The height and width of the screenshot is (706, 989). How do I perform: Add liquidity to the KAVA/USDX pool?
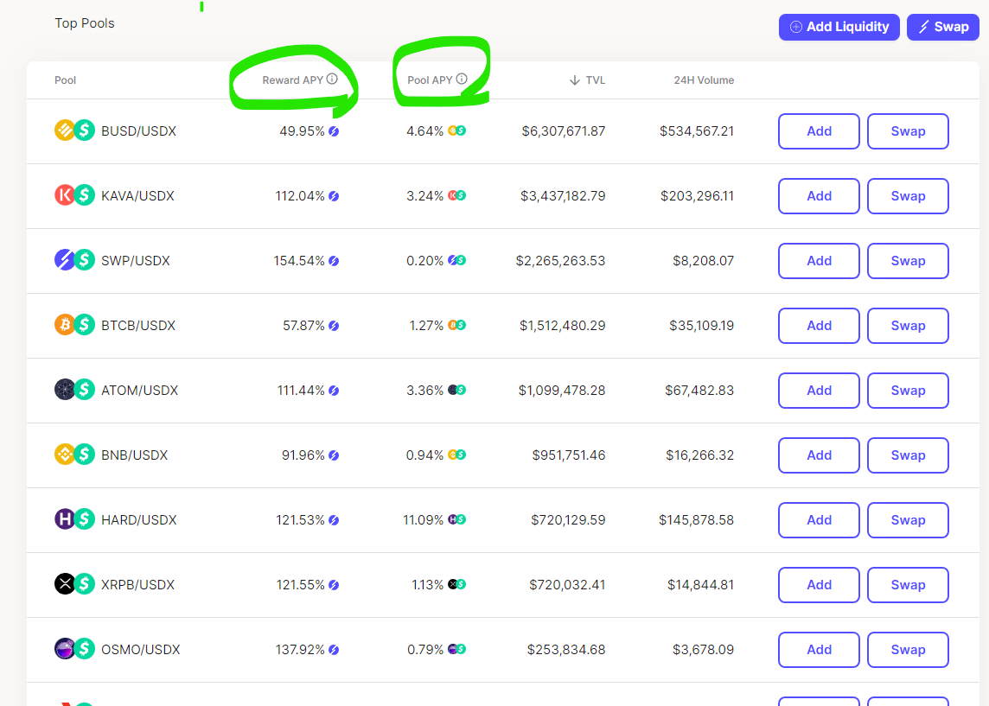[819, 196]
